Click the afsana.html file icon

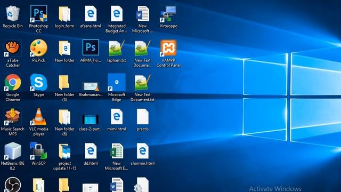click(x=91, y=14)
